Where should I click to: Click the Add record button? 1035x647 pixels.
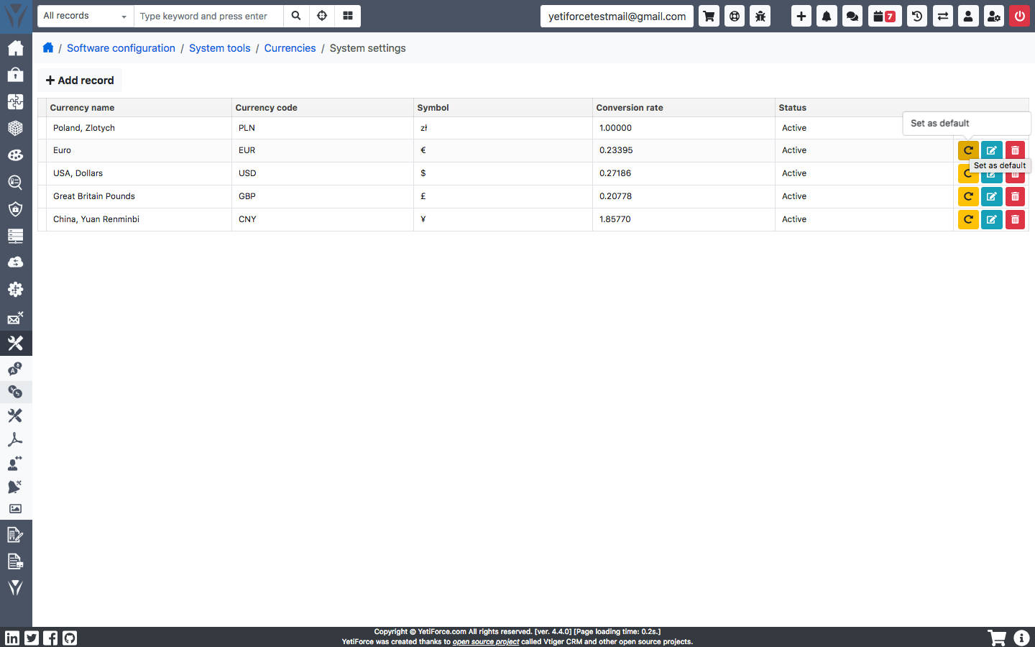click(80, 81)
